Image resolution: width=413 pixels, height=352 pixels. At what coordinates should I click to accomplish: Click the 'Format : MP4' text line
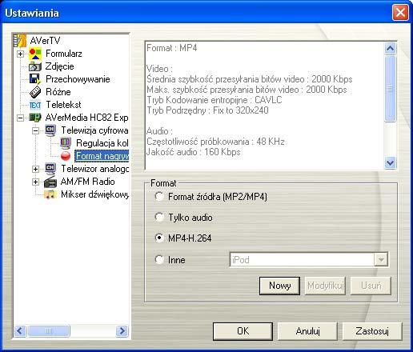(172, 48)
